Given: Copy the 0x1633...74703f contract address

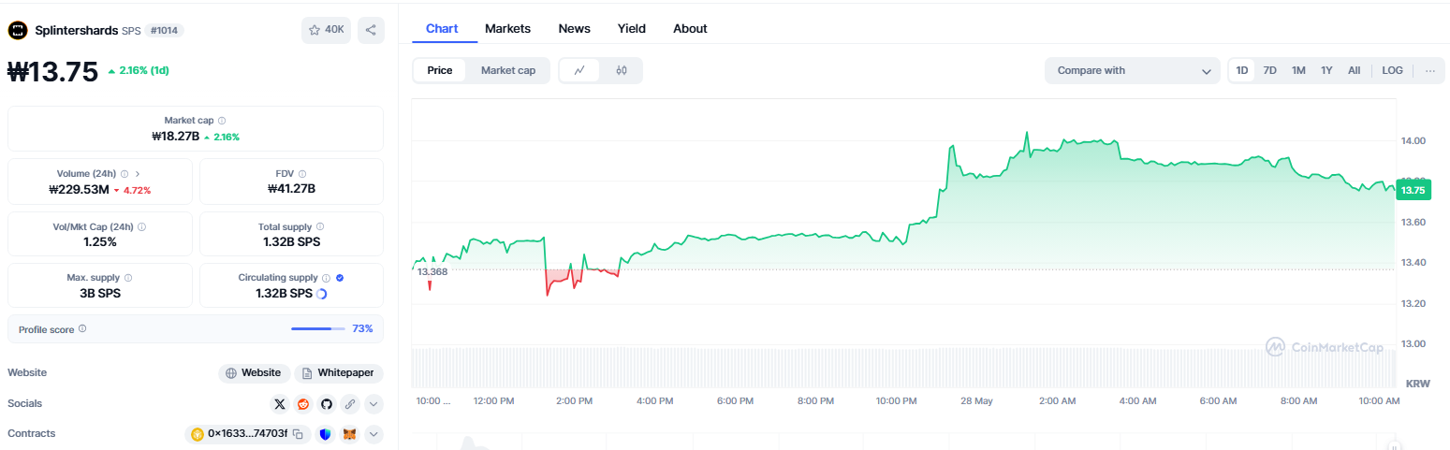Looking at the screenshot, I should [298, 434].
